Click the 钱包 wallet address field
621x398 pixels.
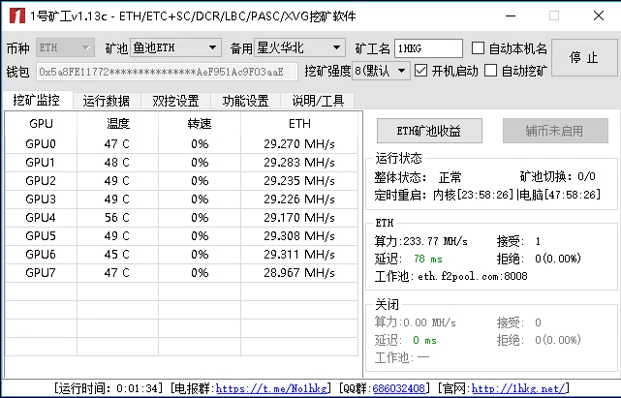(x=167, y=72)
